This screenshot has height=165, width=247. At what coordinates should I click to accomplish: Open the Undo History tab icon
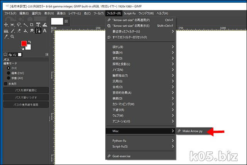15,54
